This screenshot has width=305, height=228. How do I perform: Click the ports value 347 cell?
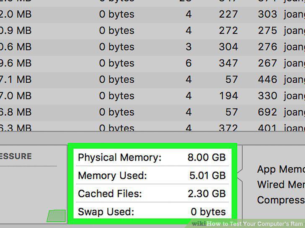[228, 63]
